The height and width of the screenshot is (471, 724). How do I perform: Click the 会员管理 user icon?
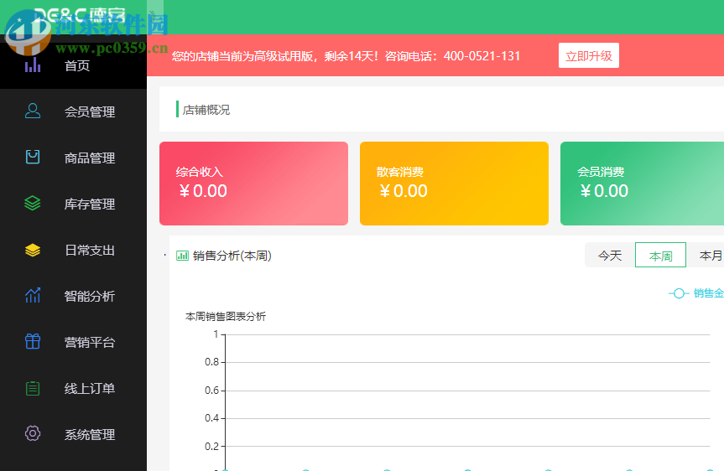coord(33,111)
